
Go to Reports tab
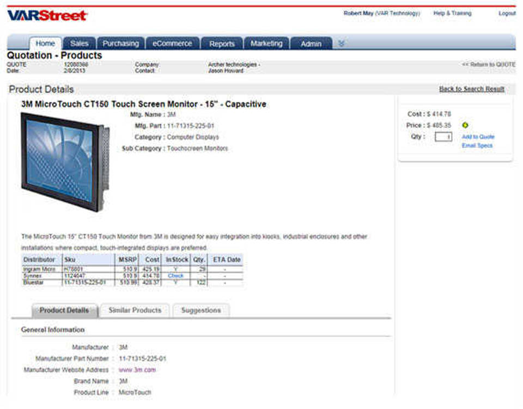click(x=222, y=44)
